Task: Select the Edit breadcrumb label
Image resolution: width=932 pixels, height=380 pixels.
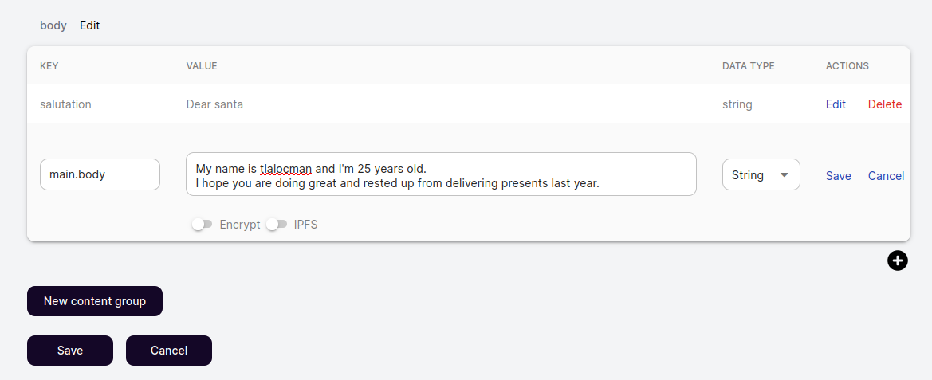Action: 90,25
